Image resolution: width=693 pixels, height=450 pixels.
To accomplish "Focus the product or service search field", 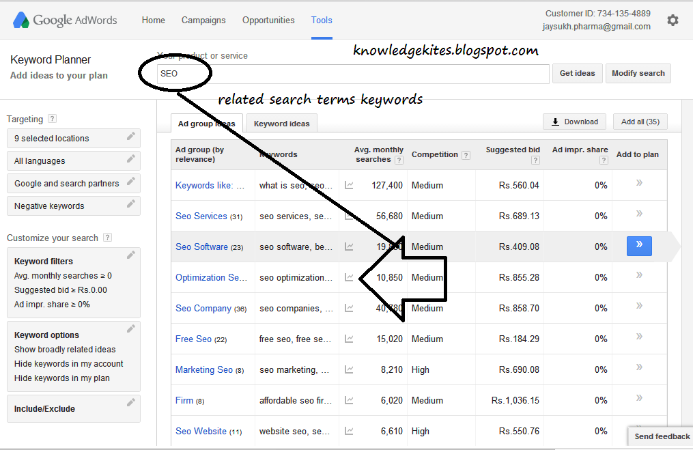I will (x=353, y=74).
